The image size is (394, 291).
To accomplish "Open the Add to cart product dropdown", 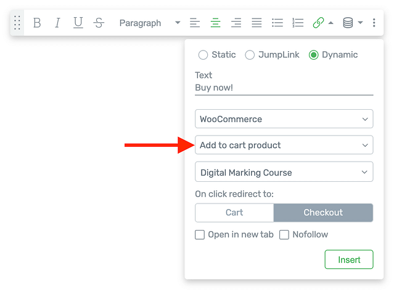I will click(284, 145).
